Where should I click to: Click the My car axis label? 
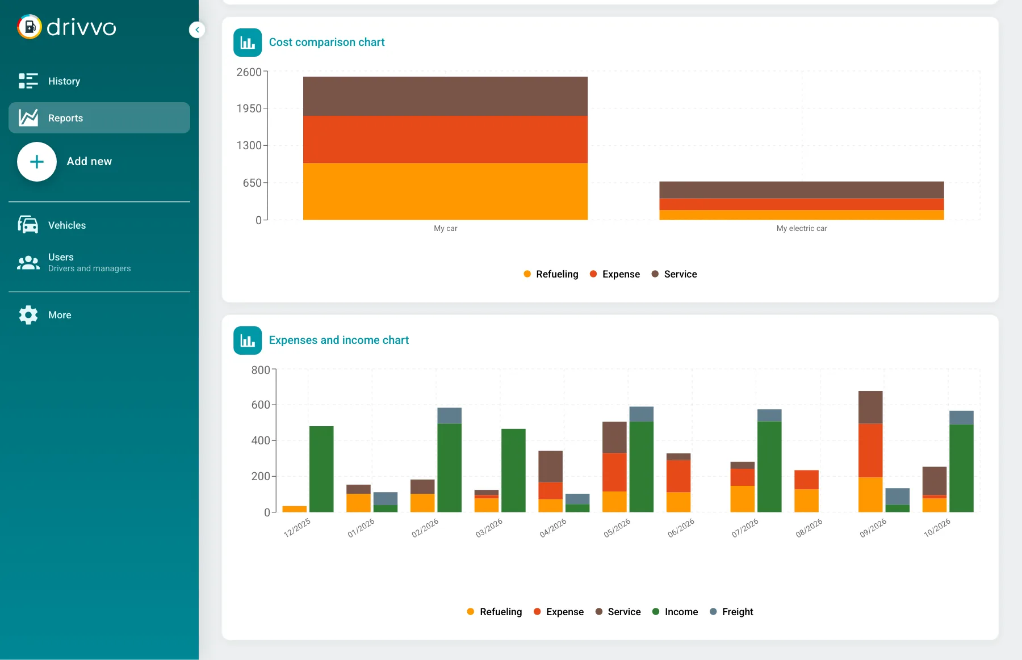[445, 228]
